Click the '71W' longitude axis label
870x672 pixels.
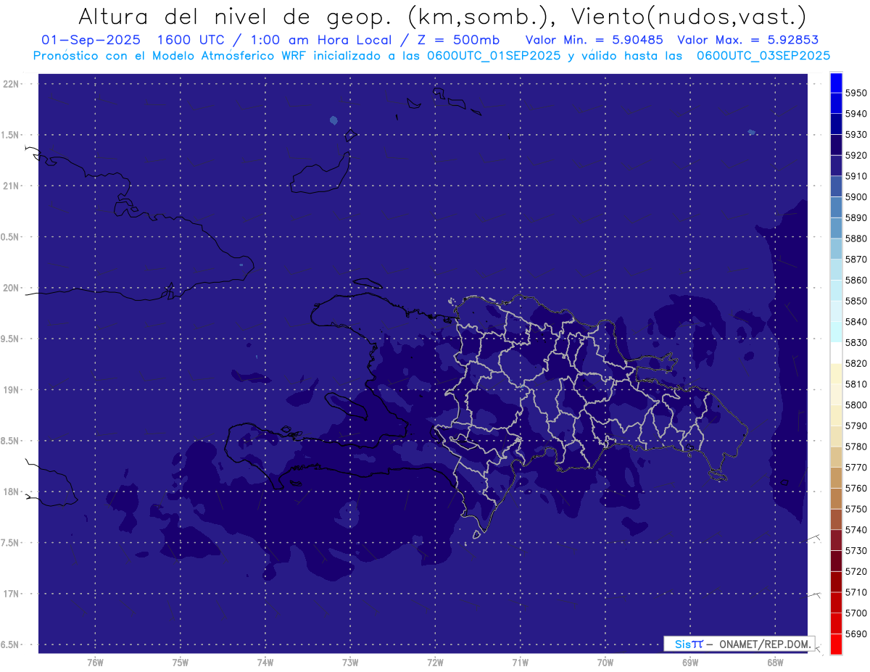[x=520, y=663]
